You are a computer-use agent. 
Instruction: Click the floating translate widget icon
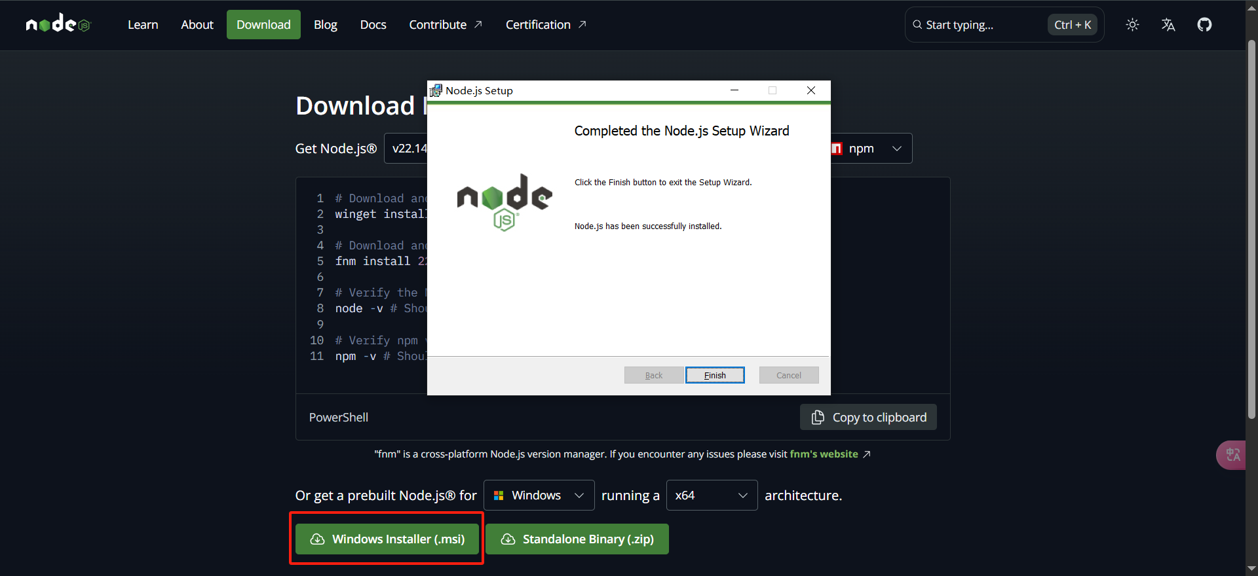(x=1232, y=454)
